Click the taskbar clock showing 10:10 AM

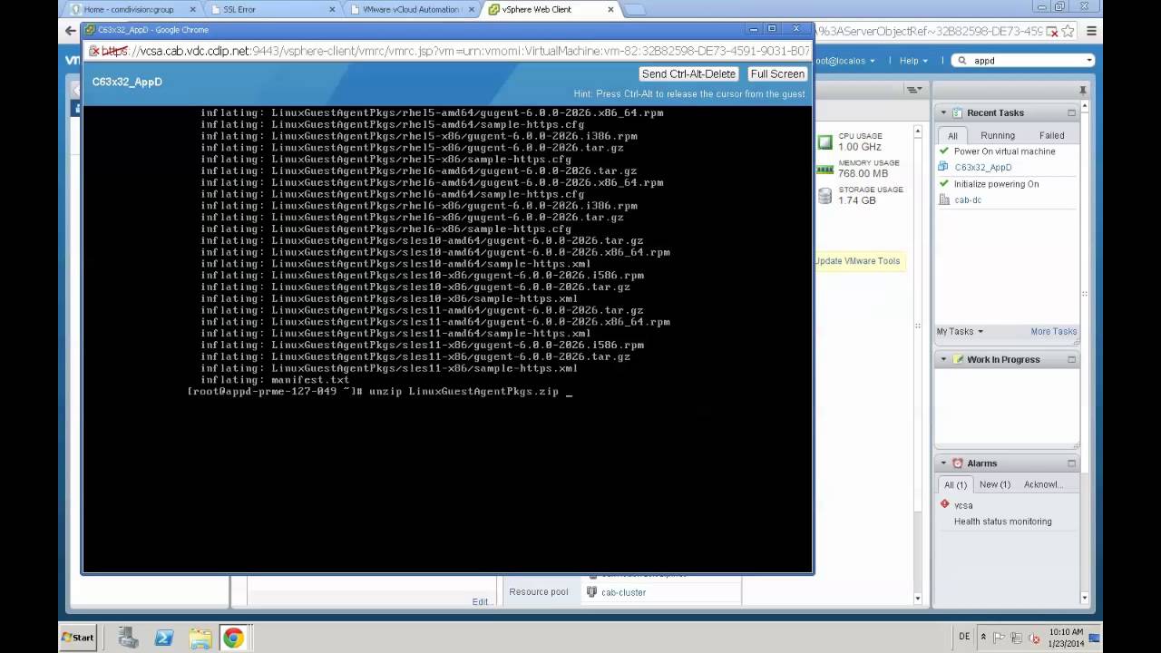pos(1066,638)
